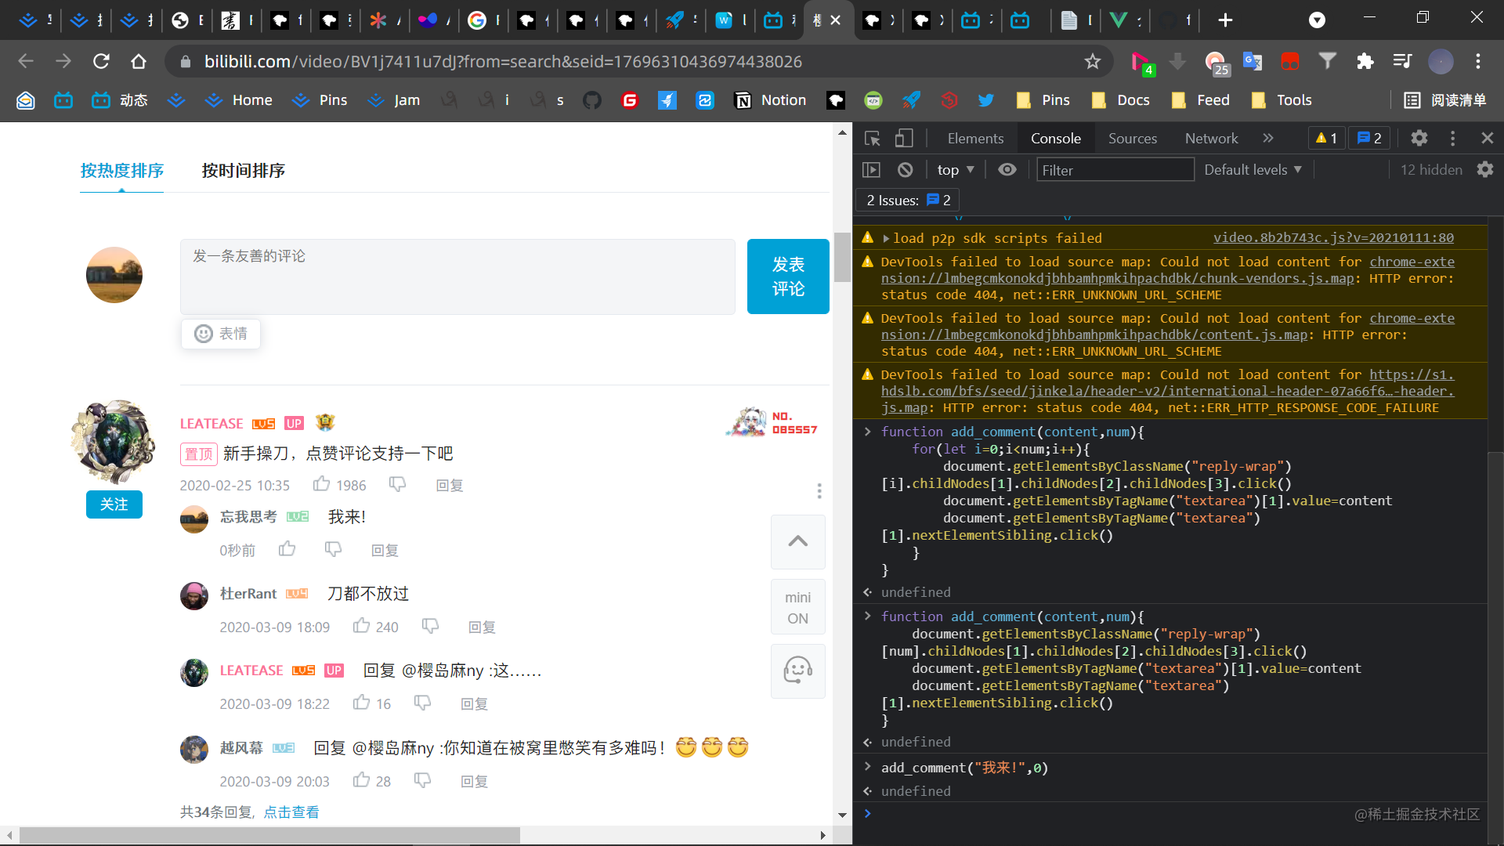Viewport: 1504px width, 846px height.
Task: Open the DevTools settings gear
Action: click(1419, 139)
